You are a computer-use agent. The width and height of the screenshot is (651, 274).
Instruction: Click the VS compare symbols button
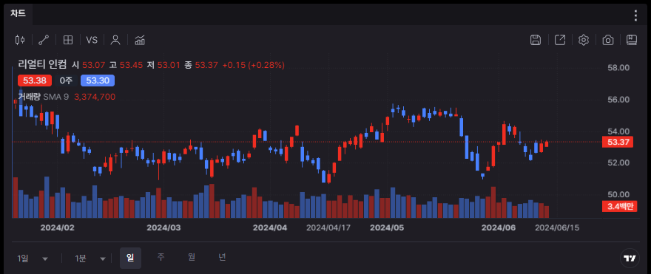92,40
